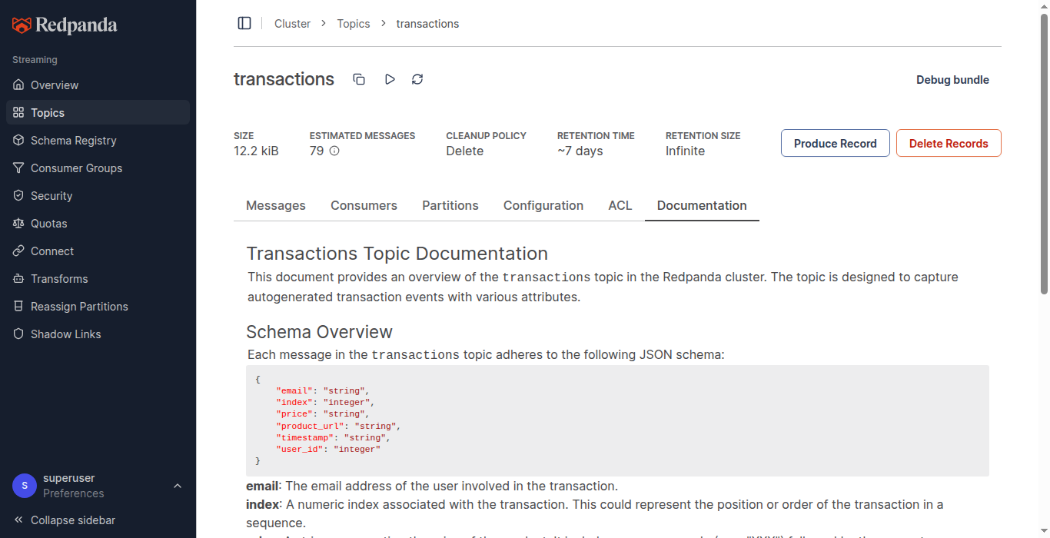Click the "12.2 kiB" size value
Viewport: 1050px width, 538px height.
tap(256, 151)
